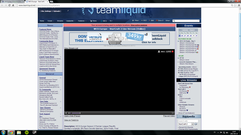Viewport: 241px width, 135px height.
Task: Toggle the Dota 2 content filter
Action: [160, 21]
